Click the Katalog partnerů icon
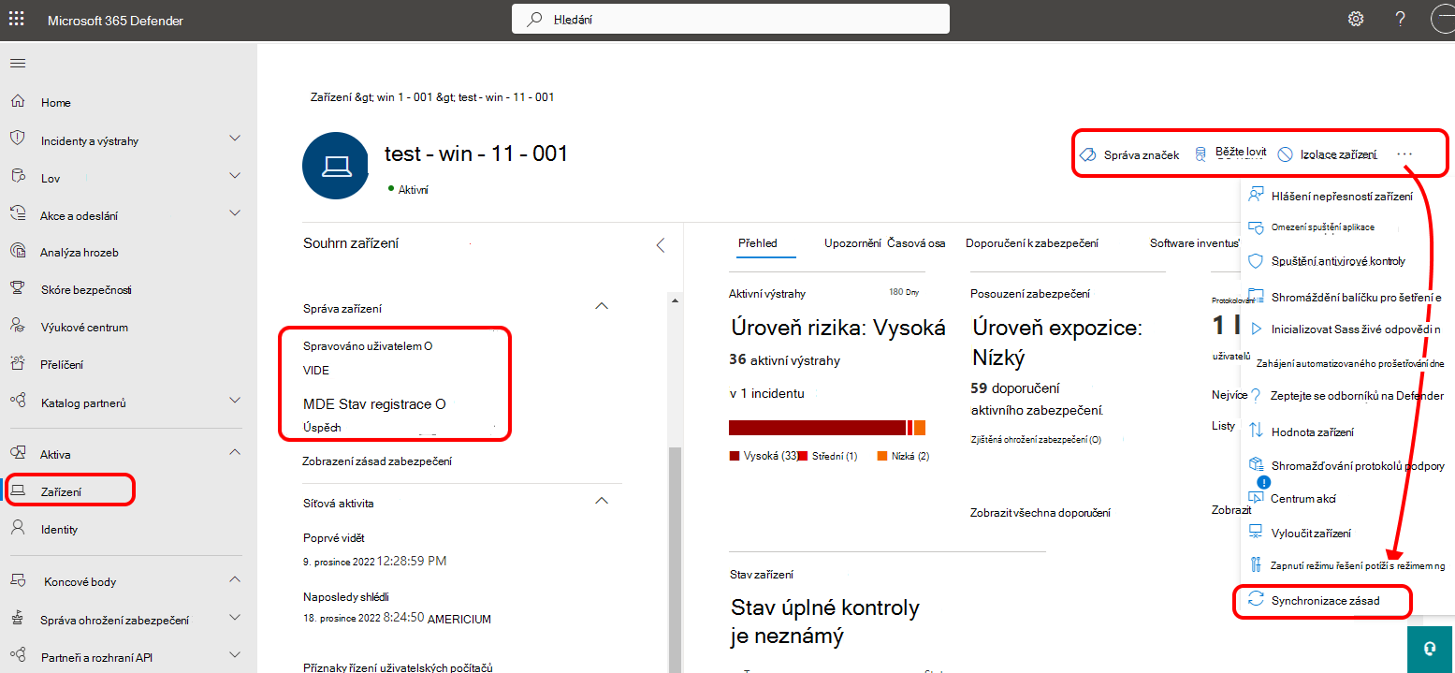Screen dimensions: 1455x673 (17, 402)
